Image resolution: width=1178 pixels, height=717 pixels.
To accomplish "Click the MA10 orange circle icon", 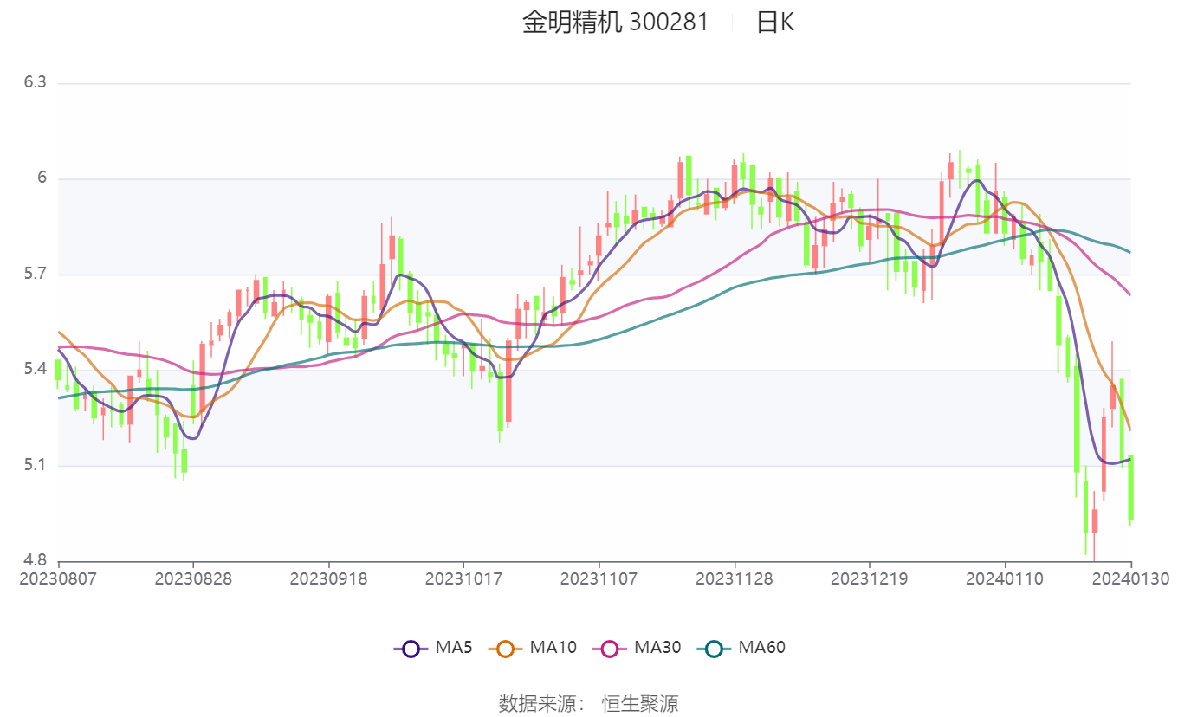I will [x=506, y=648].
